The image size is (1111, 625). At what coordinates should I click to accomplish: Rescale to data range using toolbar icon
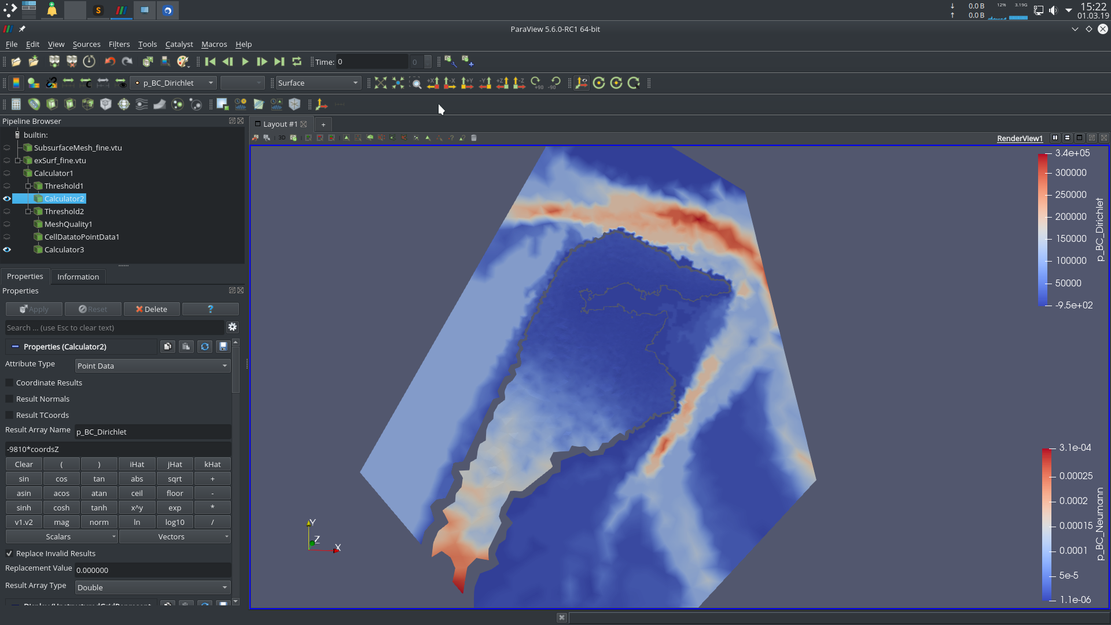68,83
